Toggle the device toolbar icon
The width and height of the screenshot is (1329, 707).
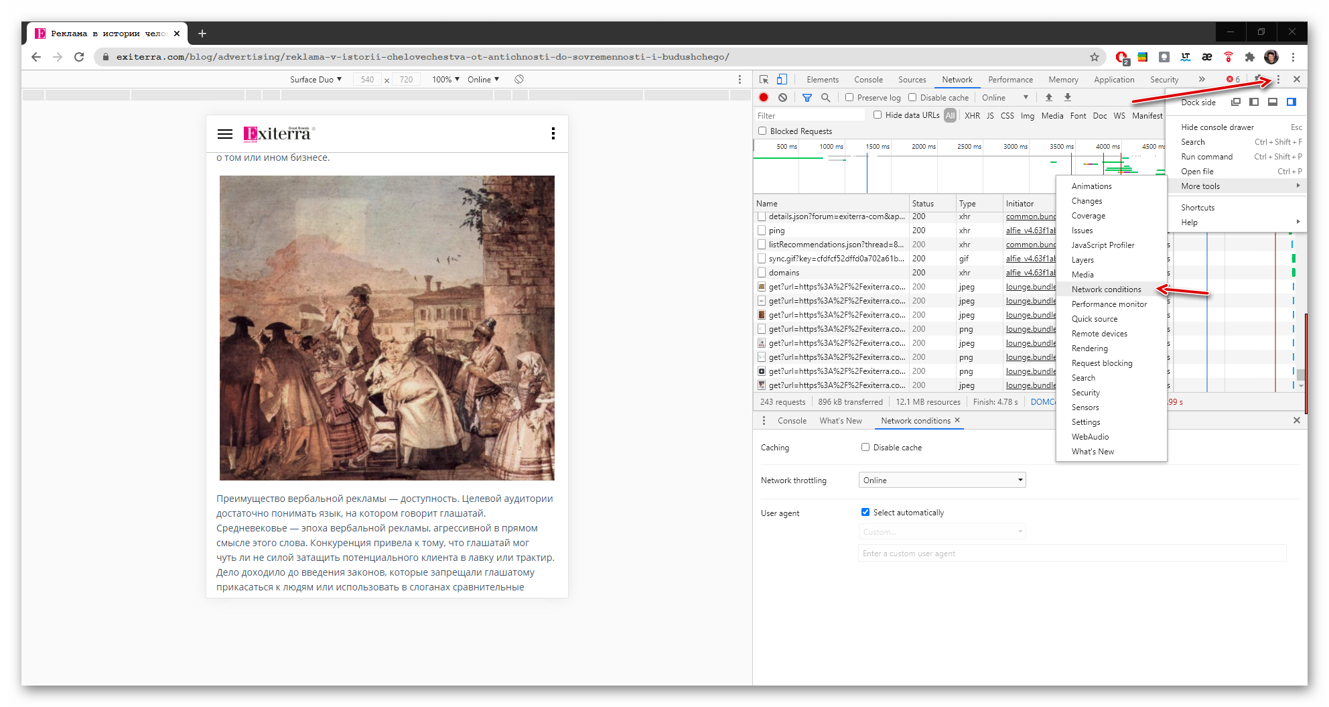(782, 79)
